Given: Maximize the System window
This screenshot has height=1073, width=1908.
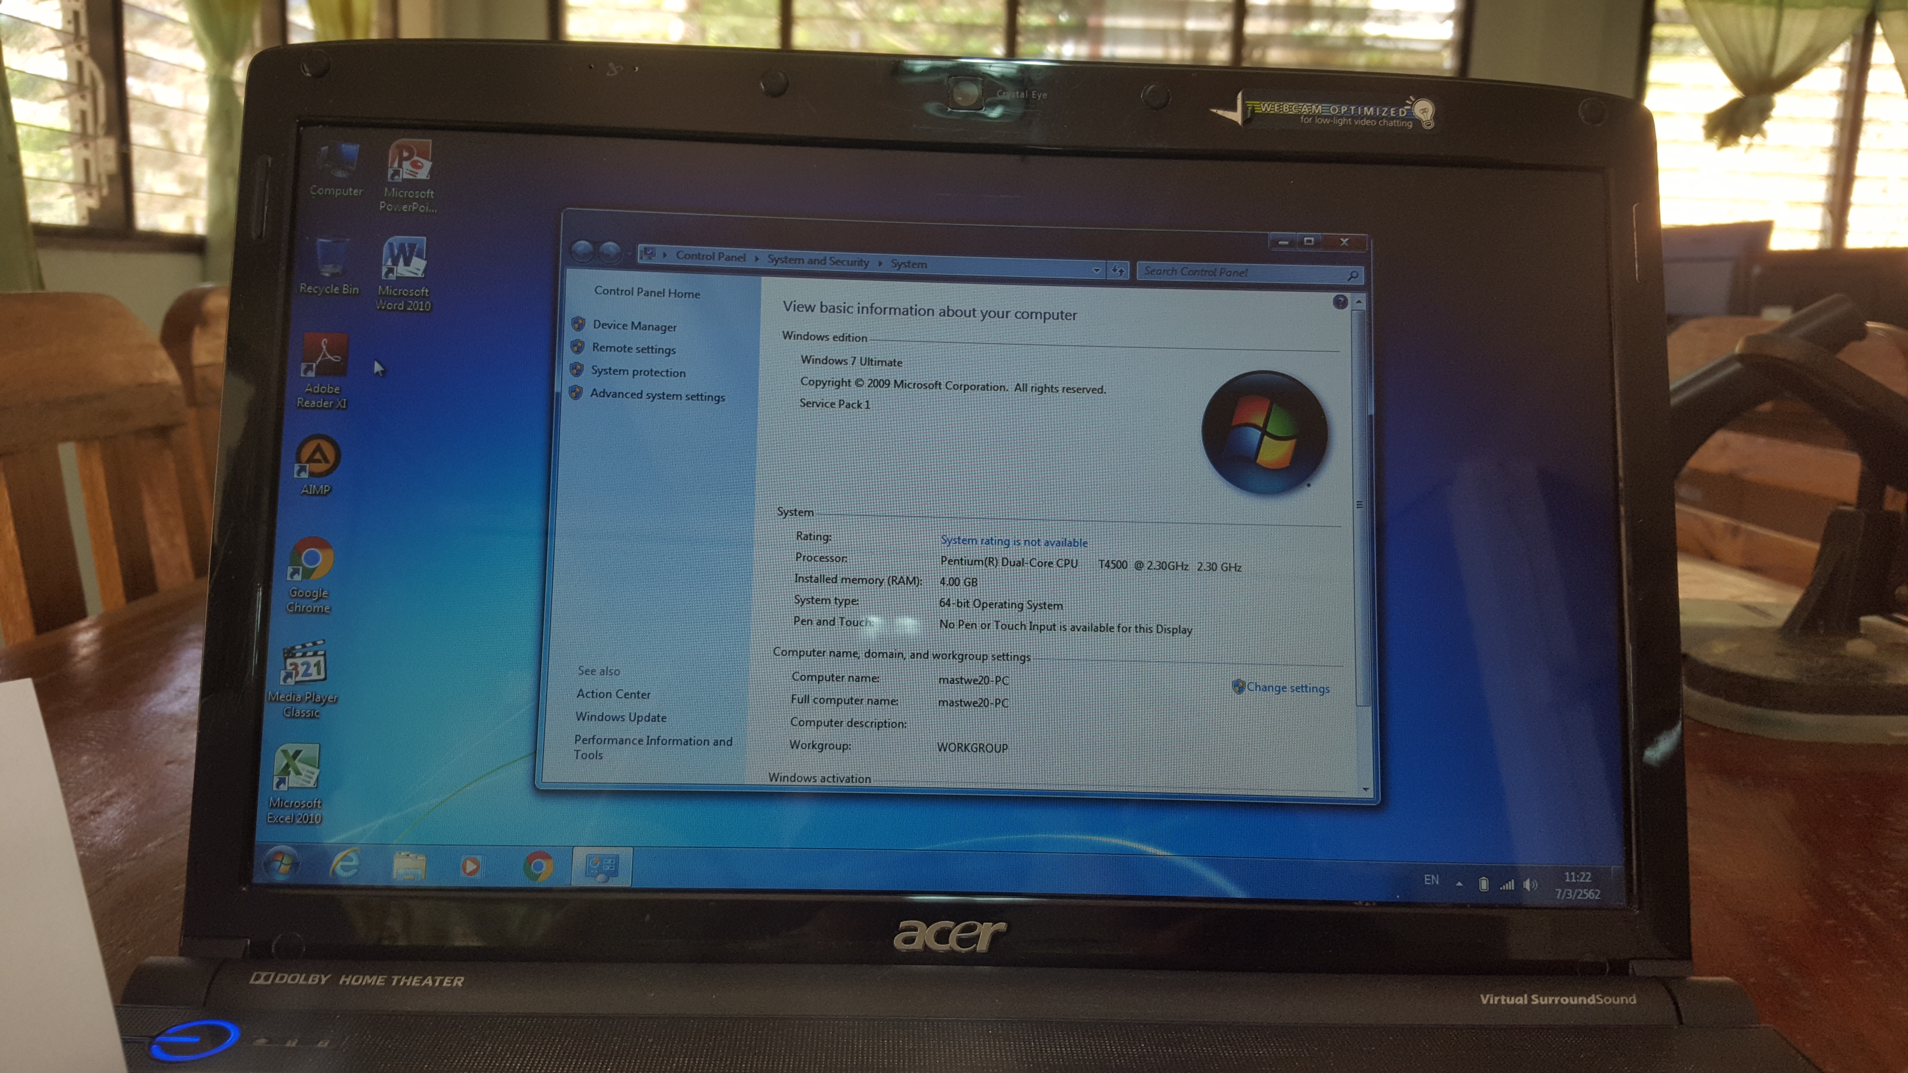Looking at the screenshot, I should (x=1309, y=241).
